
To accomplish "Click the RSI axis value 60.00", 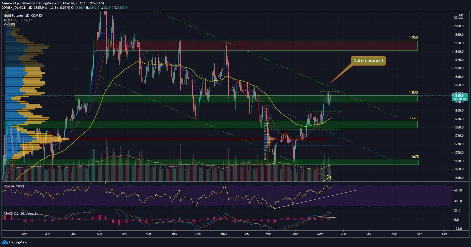I will pyautogui.click(x=458, y=190).
